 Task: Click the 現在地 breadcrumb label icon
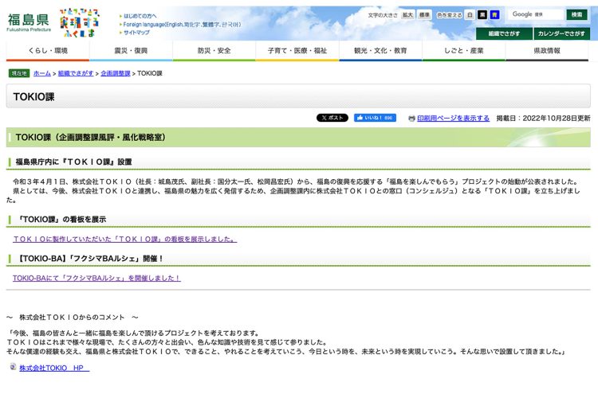point(18,73)
